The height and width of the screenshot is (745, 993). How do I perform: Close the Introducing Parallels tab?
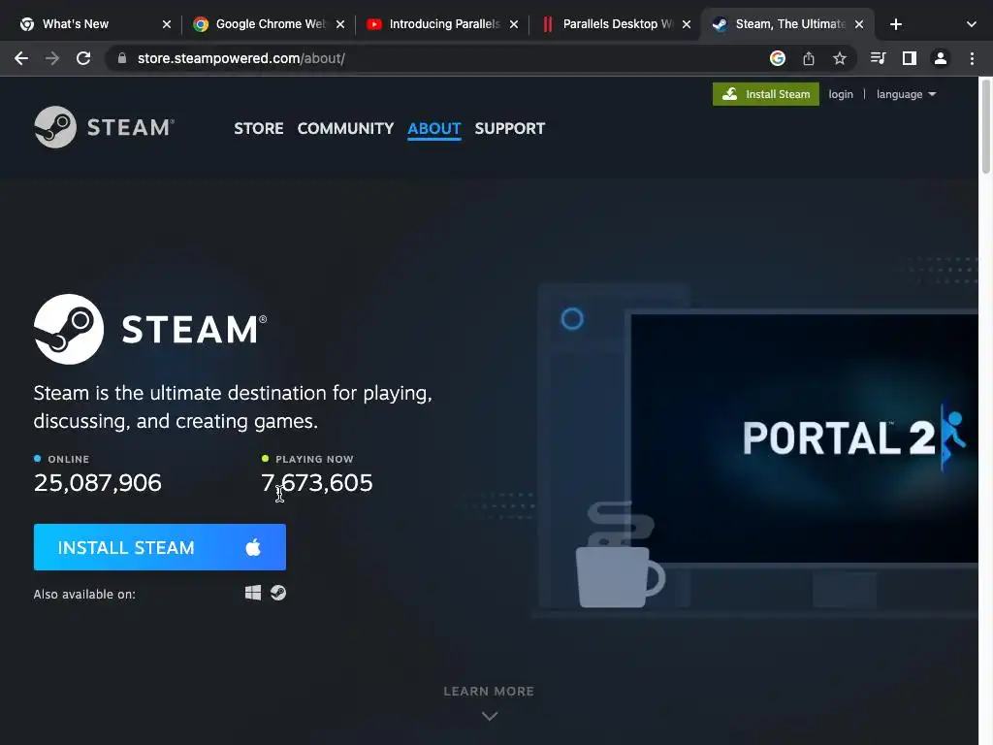pos(514,24)
